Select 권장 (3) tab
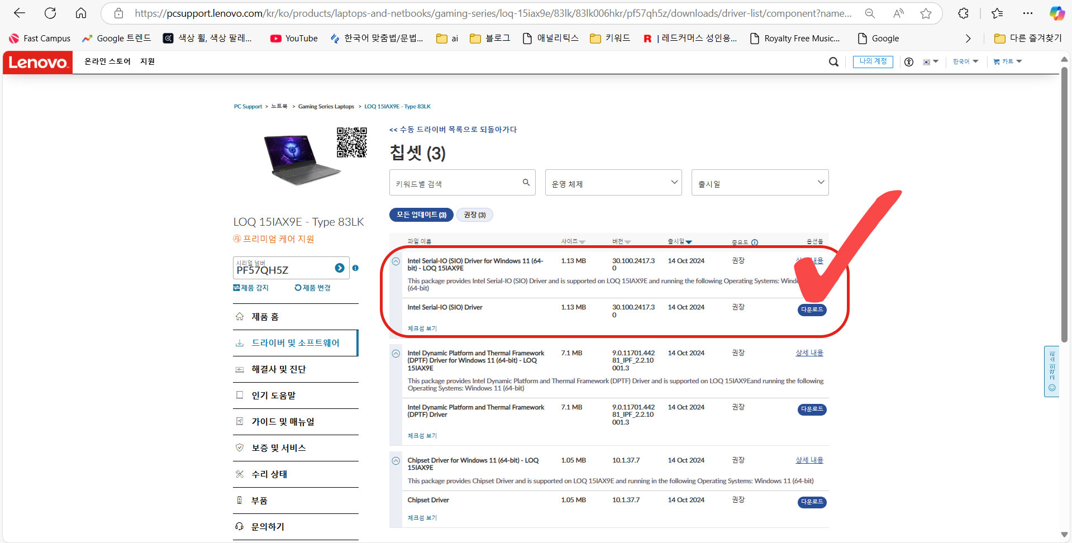The image size is (1072, 543). pos(475,215)
